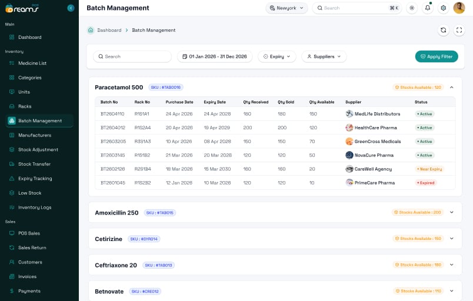Click the Customers sidebar icon
The width and height of the screenshot is (473, 301).
click(x=12, y=262)
